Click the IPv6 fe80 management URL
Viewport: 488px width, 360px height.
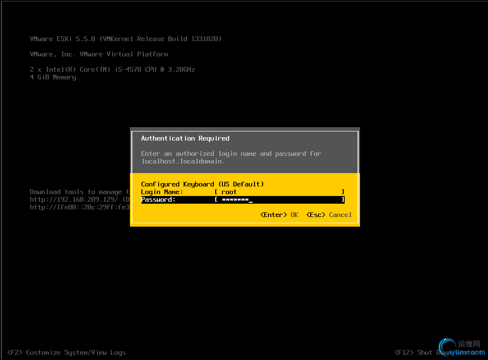coord(80,207)
